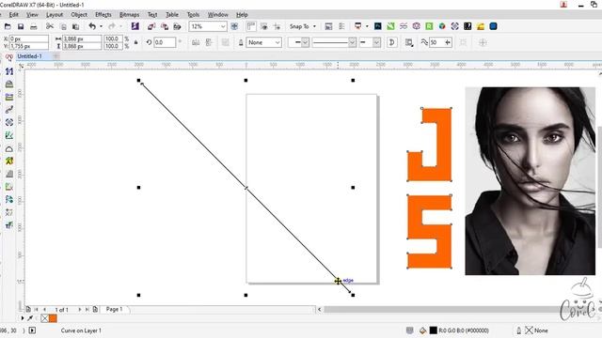
Task: Click the Cut scissors icon
Action: (50, 26)
